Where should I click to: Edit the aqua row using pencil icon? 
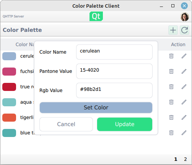tap(184, 102)
